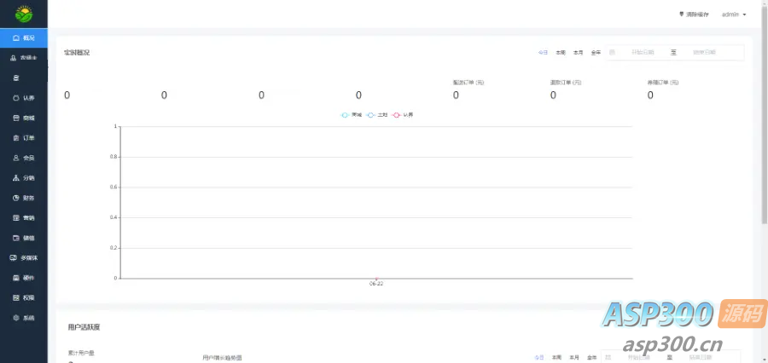Click the 累计用户量 label
Screen dimensions: 768x363
81,352
